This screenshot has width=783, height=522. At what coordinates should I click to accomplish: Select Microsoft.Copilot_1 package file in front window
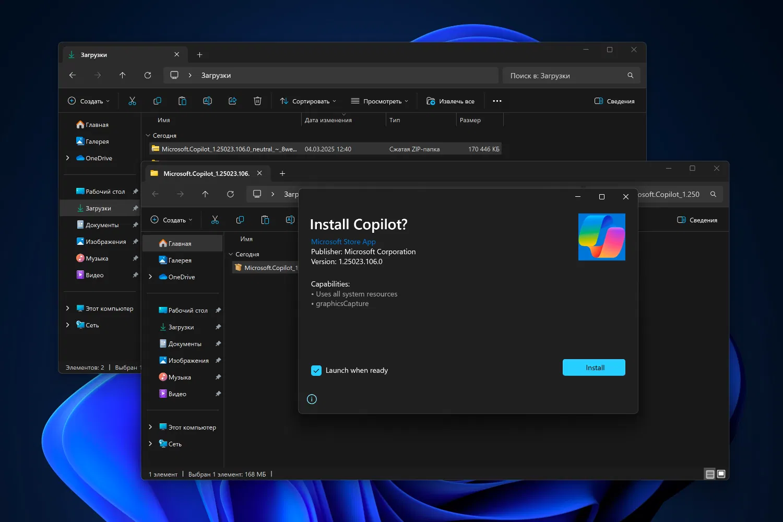click(x=265, y=268)
